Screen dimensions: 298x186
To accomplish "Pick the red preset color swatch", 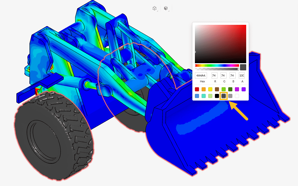I will (x=197, y=89).
